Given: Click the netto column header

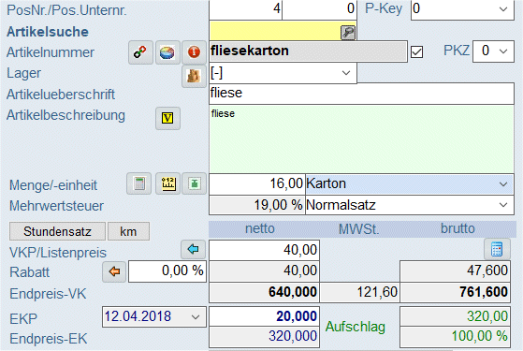Looking at the screenshot, I should (x=260, y=229).
